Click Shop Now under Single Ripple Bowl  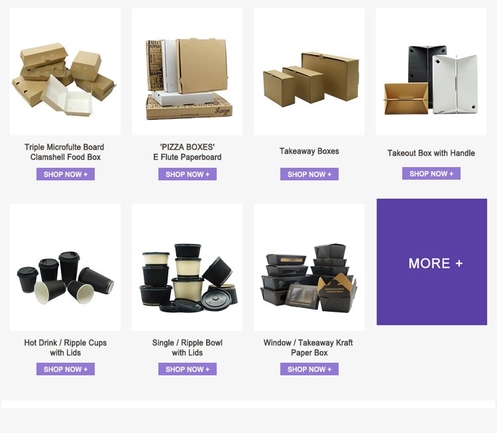coord(188,369)
